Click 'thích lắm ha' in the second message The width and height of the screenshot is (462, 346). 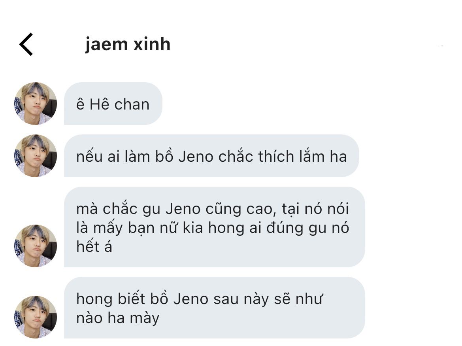(303, 156)
